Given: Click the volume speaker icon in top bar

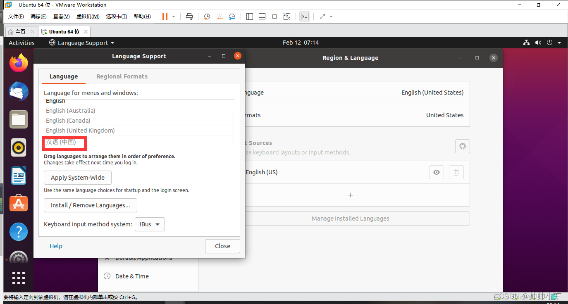Looking at the screenshot, I should [x=538, y=43].
